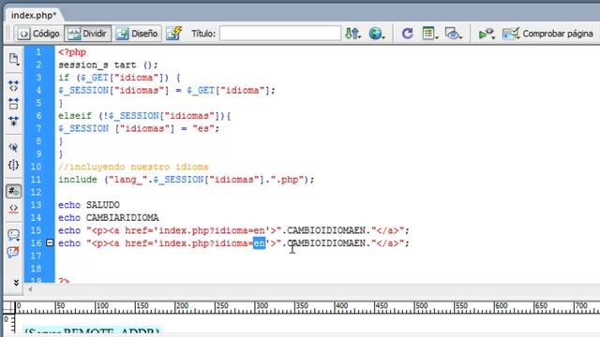
Task: Click the //incluyendo nuestro idioma comment
Action: click(x=133, y=167)
